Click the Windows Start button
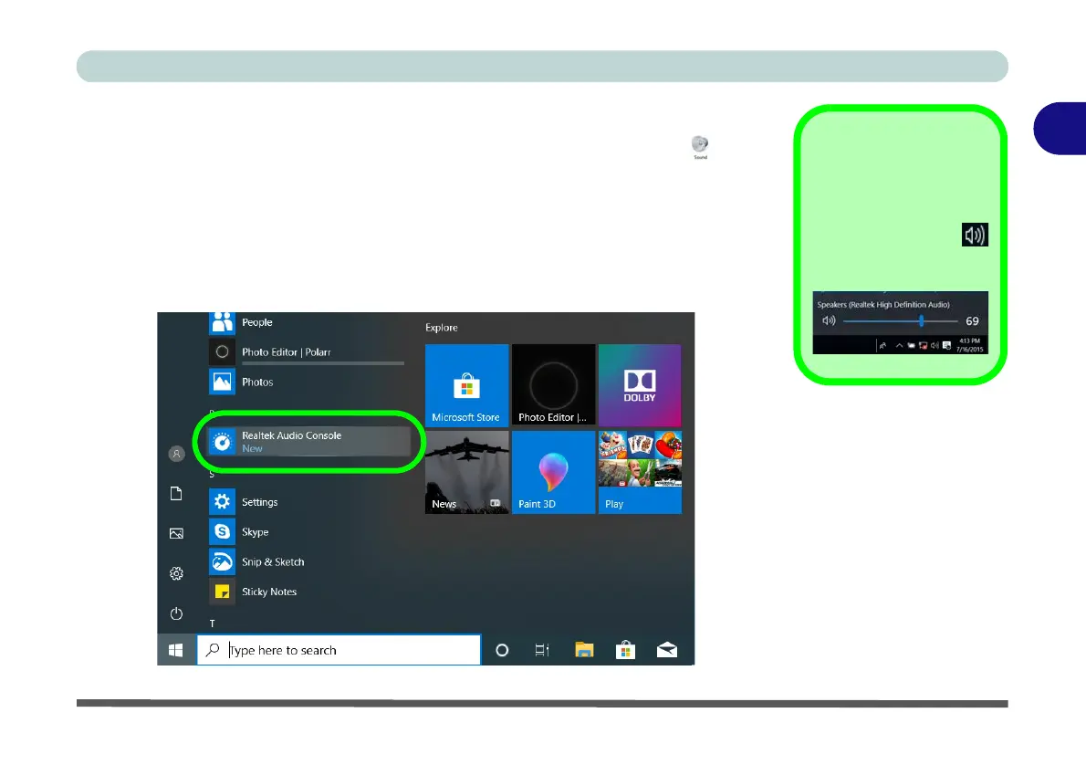 [x=176, y=650]
